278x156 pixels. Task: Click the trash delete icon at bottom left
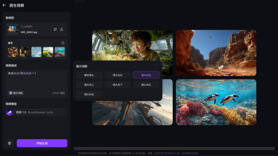point(9,143)
